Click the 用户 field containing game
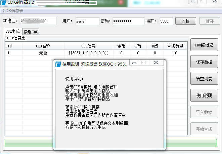 point(87,21)
